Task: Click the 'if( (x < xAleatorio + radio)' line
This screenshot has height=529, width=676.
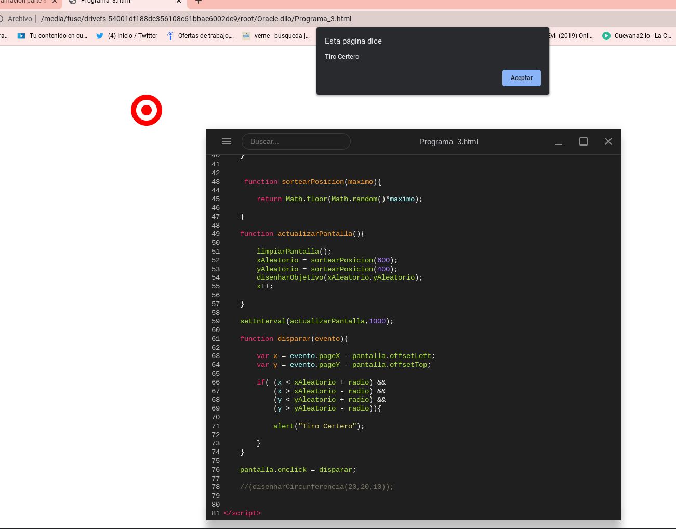Action: tap(321, 382)
